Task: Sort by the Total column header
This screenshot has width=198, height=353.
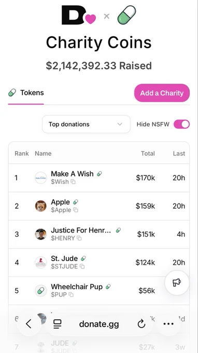Action: coord(148,154)
